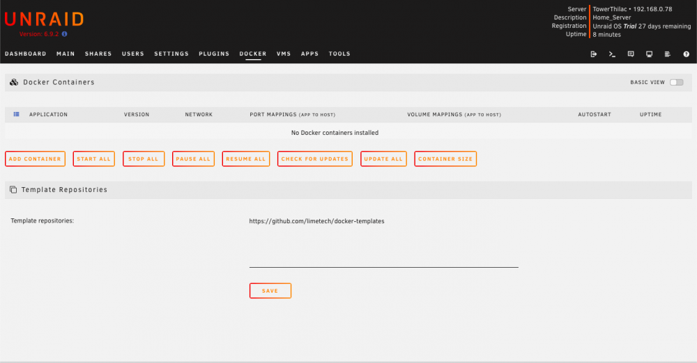Click the Port Mappings column header
The height and width of the screenshot is (363, 697).
click(x=293, y=115)
